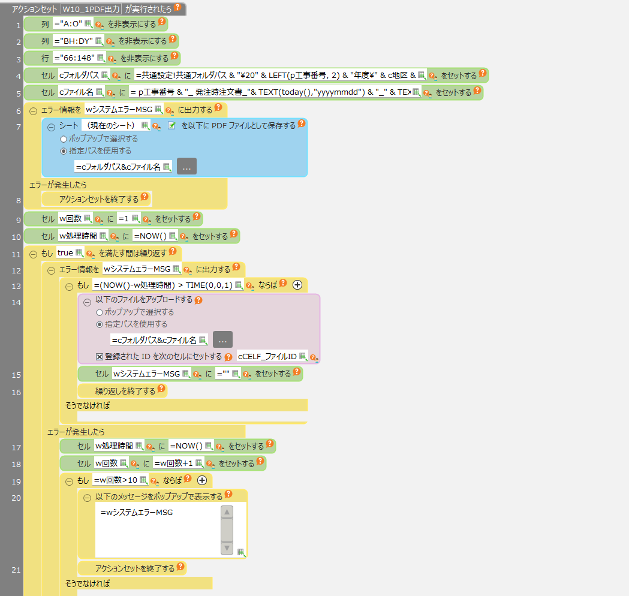Collapse the error-output block on line 6
The height and width of the screenshot is (596, 629).
click(33, 110)
